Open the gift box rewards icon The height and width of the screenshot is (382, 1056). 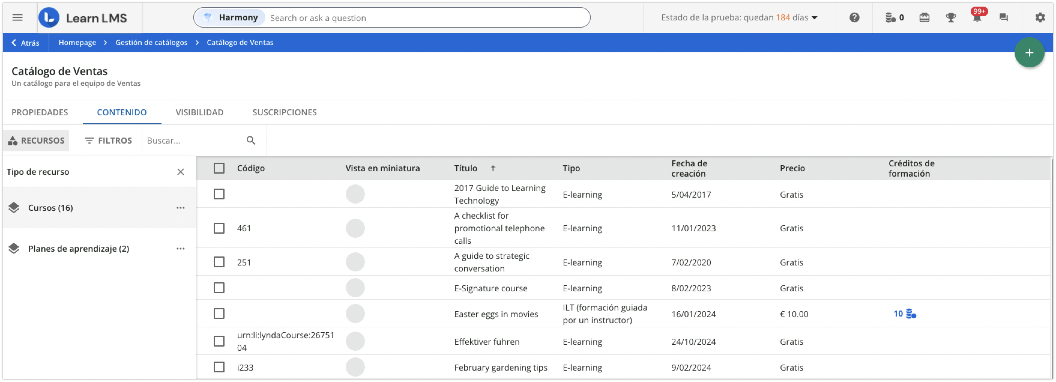tap(925, 18)
